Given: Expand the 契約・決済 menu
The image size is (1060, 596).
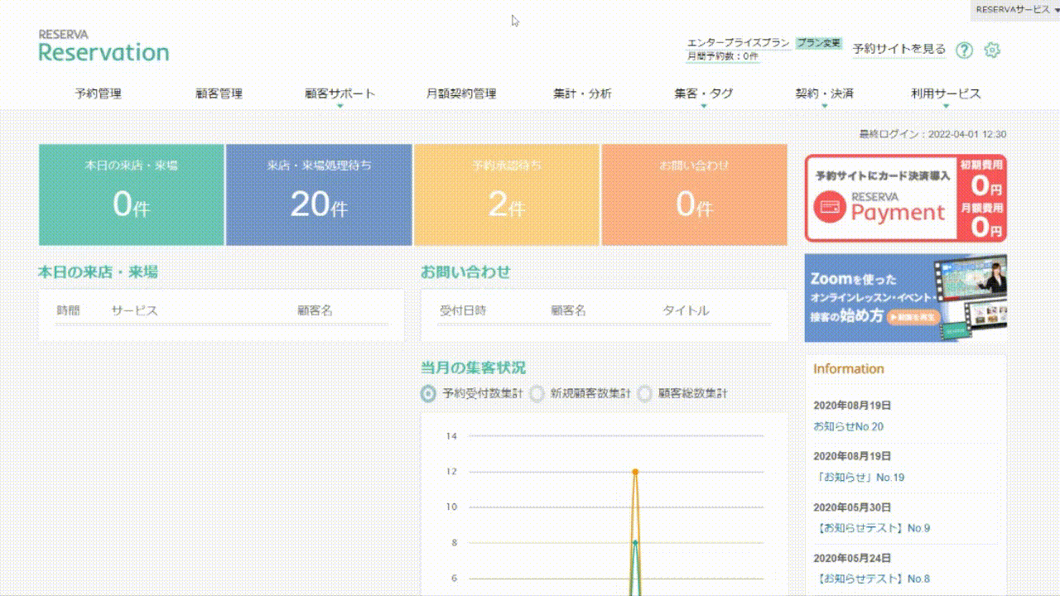Looking at the screenshot, I should click(824, 94).
